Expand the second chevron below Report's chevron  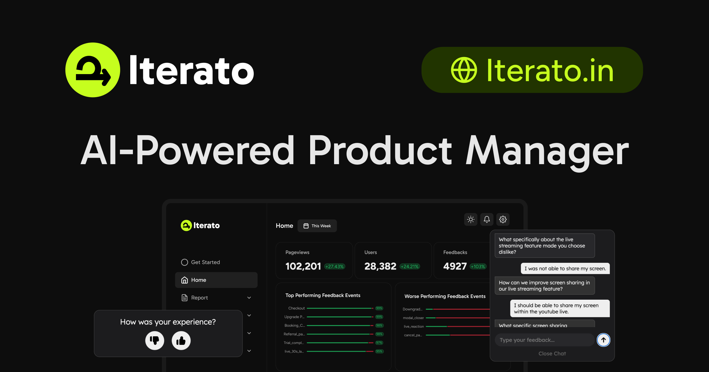(x=249, y=333)
